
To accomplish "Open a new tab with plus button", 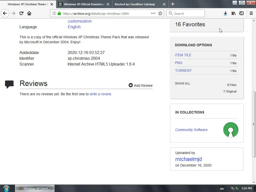I will point(172,4).
